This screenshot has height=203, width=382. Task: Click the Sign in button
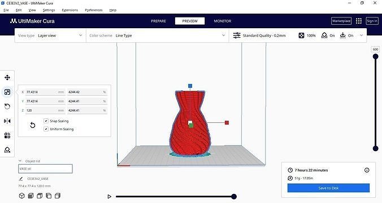[x=372, y=21]
